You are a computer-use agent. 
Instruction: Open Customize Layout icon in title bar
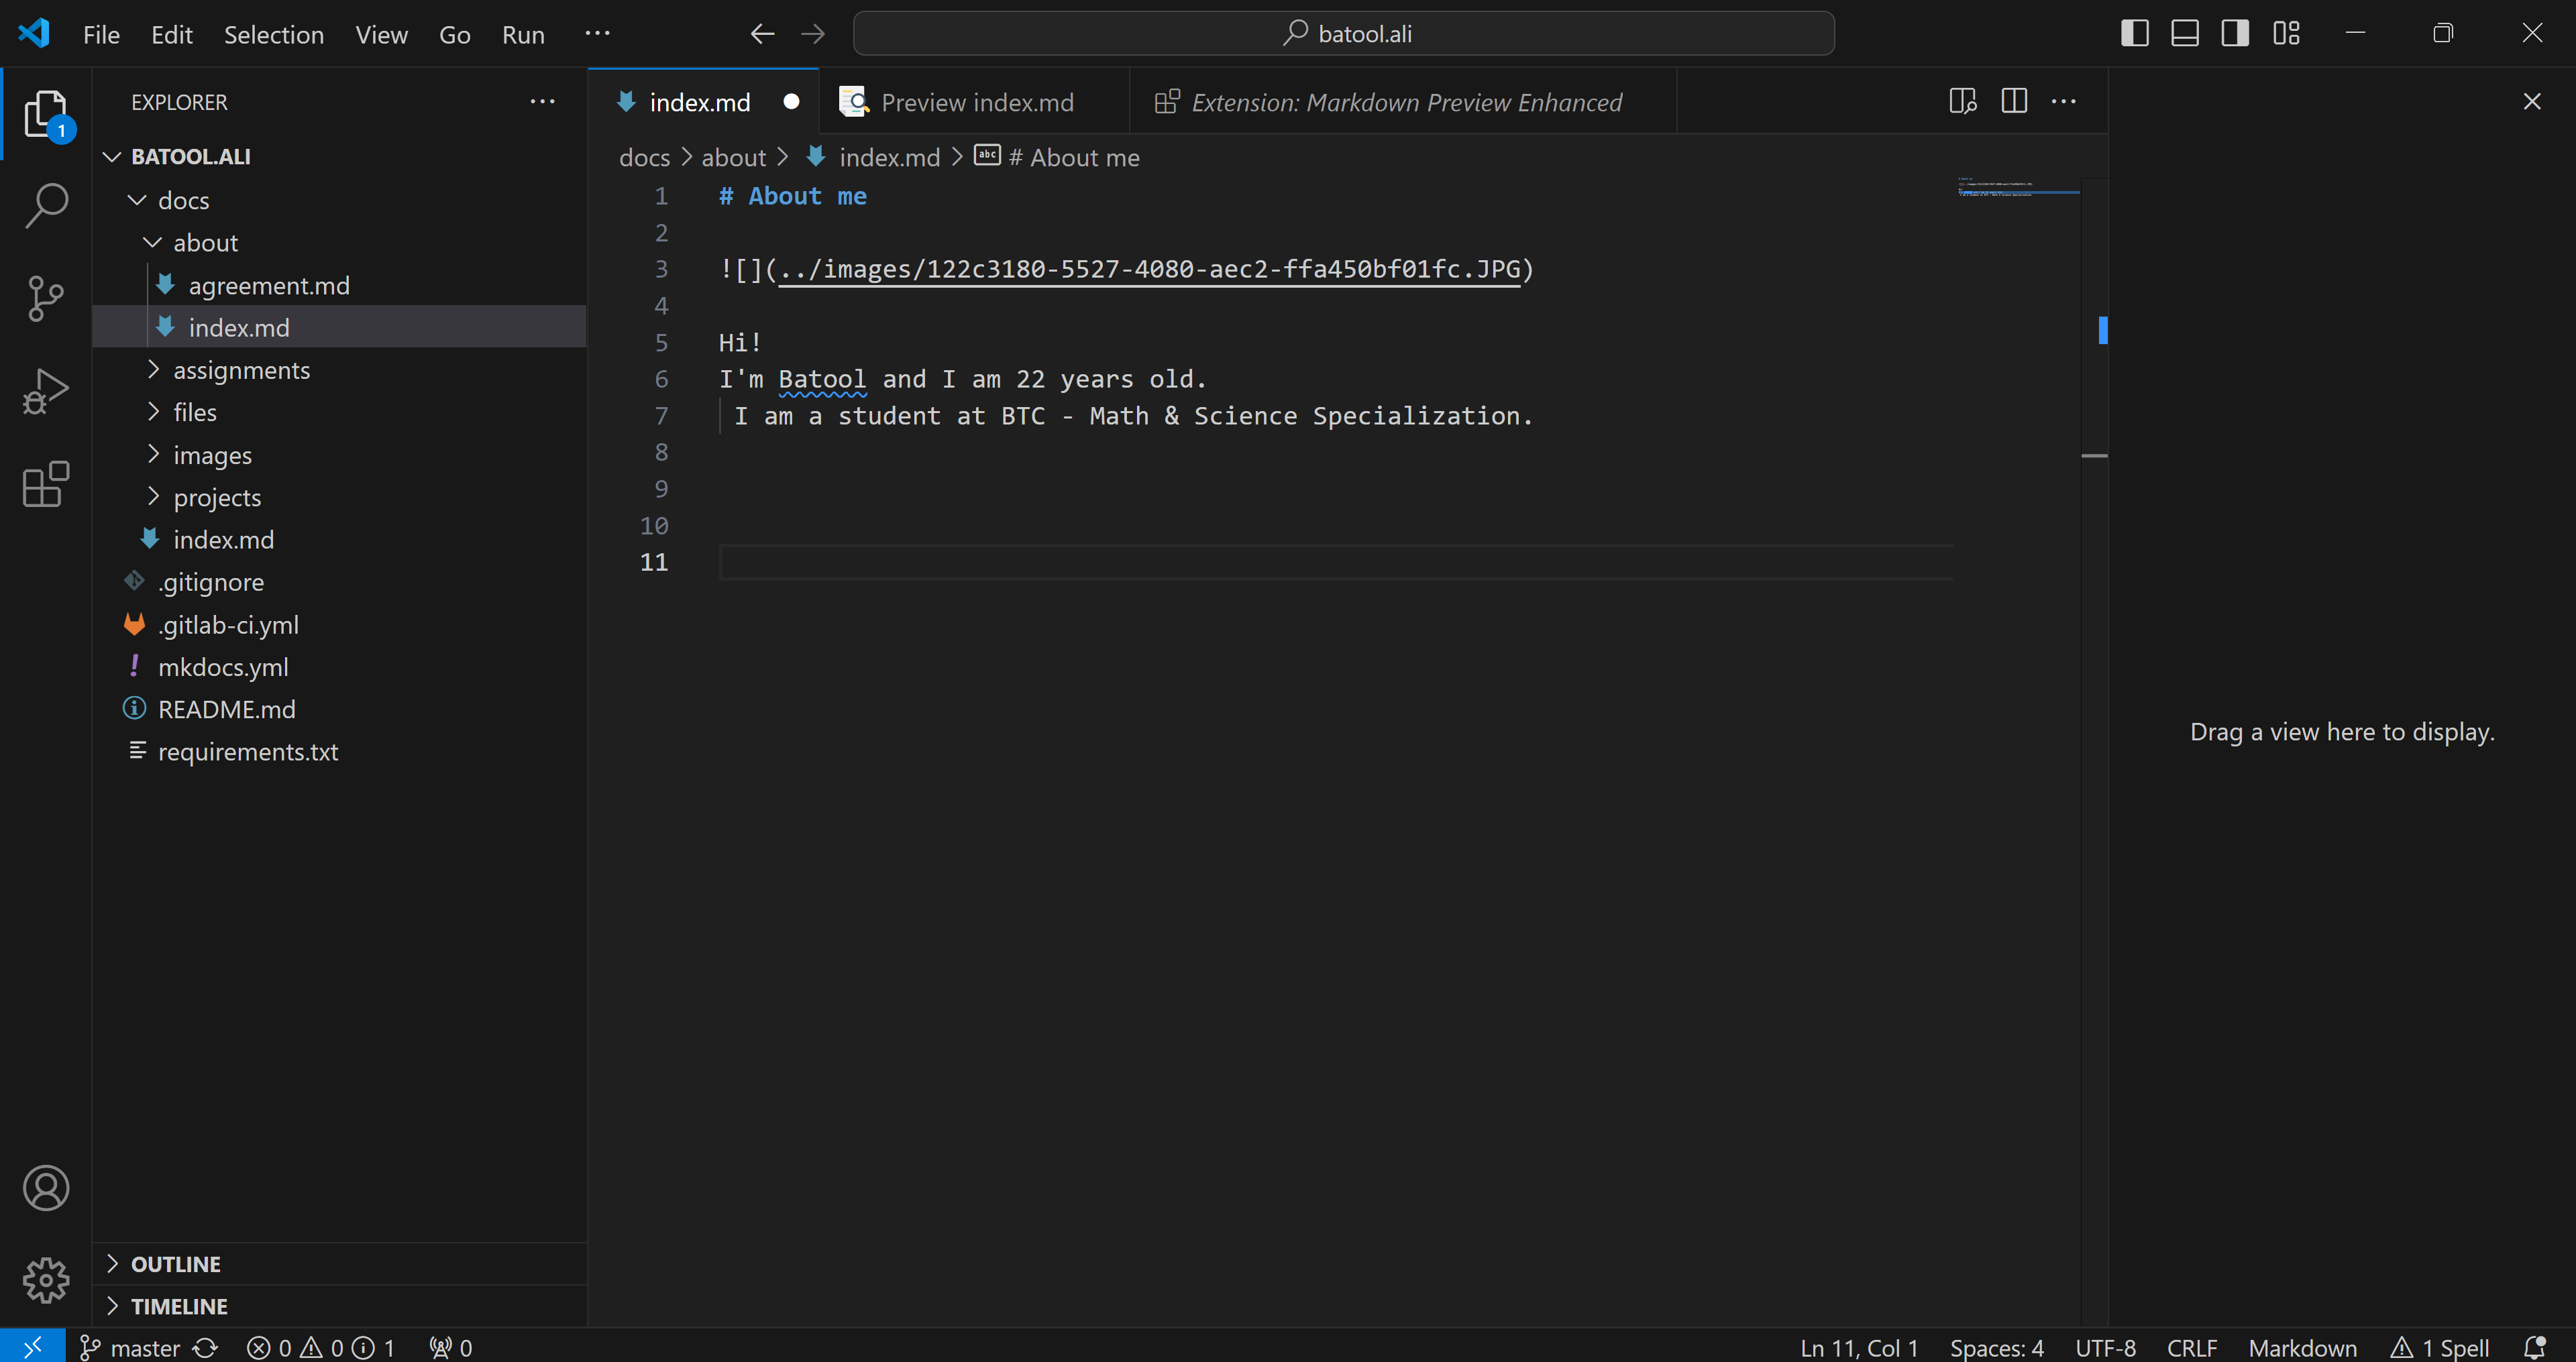tap(2286, 34)
